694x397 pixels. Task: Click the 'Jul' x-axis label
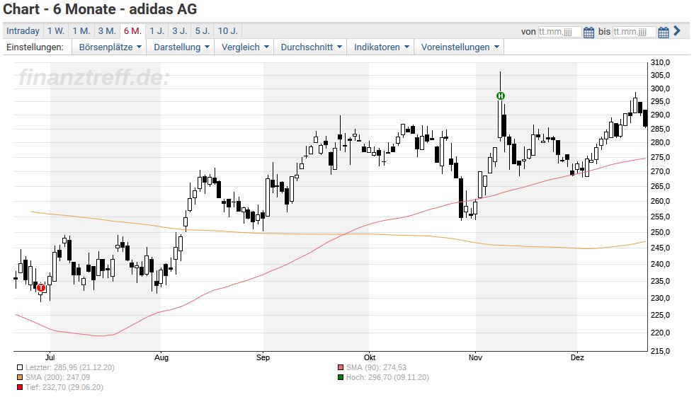point(50,357)
